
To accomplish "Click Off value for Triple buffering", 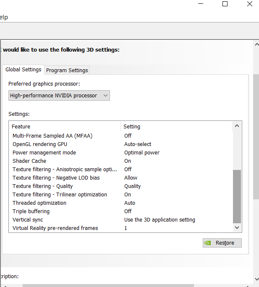I will point(128,211).
